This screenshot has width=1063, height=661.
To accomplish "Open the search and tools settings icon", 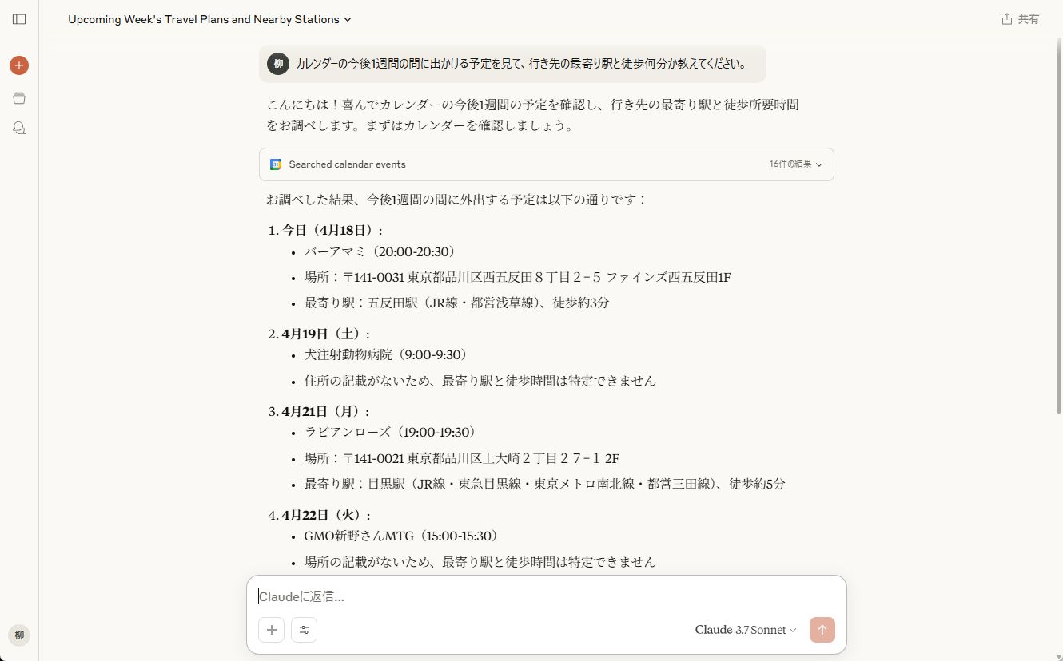I will 304,630.
